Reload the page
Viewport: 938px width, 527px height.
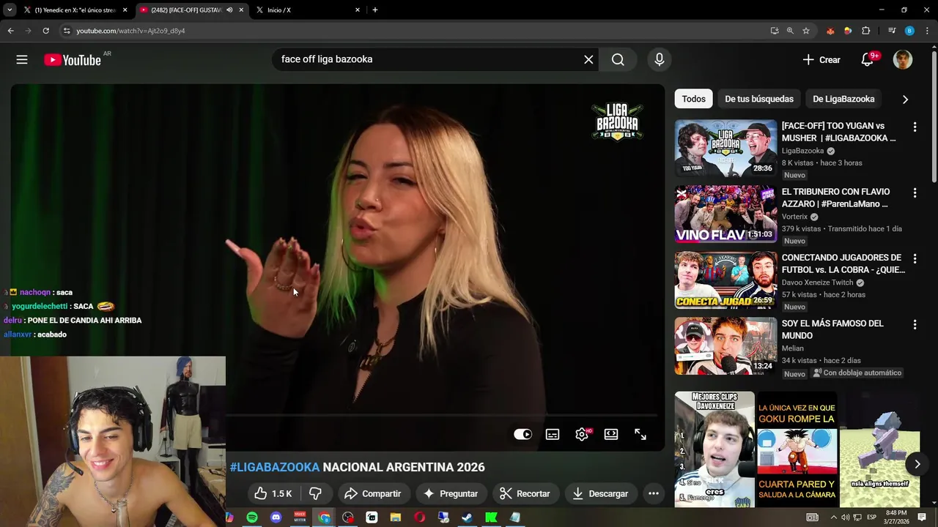click(x=45, y=31)
